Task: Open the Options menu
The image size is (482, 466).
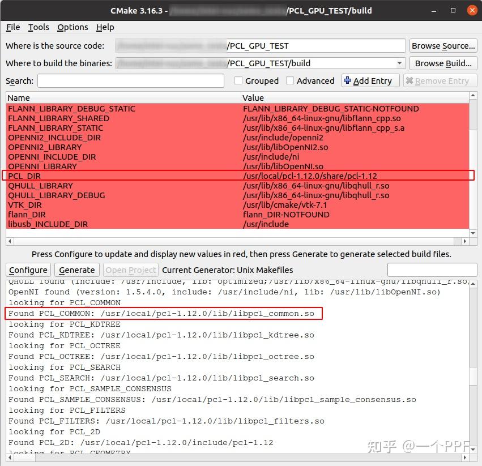Action: [x=72, y=27]
